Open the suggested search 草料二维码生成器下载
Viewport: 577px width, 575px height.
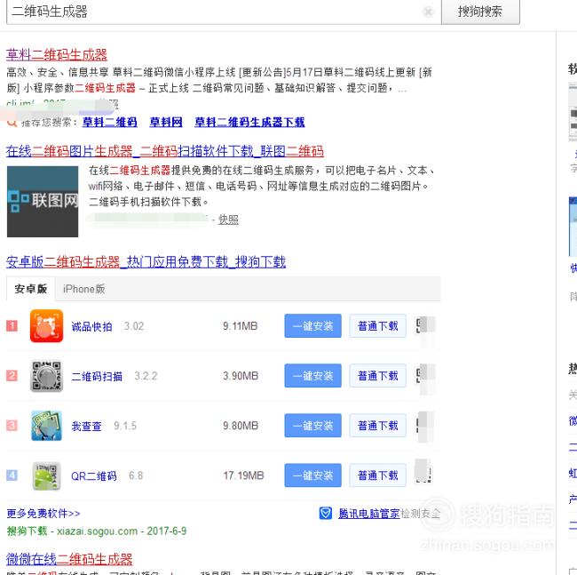[249, 122]
